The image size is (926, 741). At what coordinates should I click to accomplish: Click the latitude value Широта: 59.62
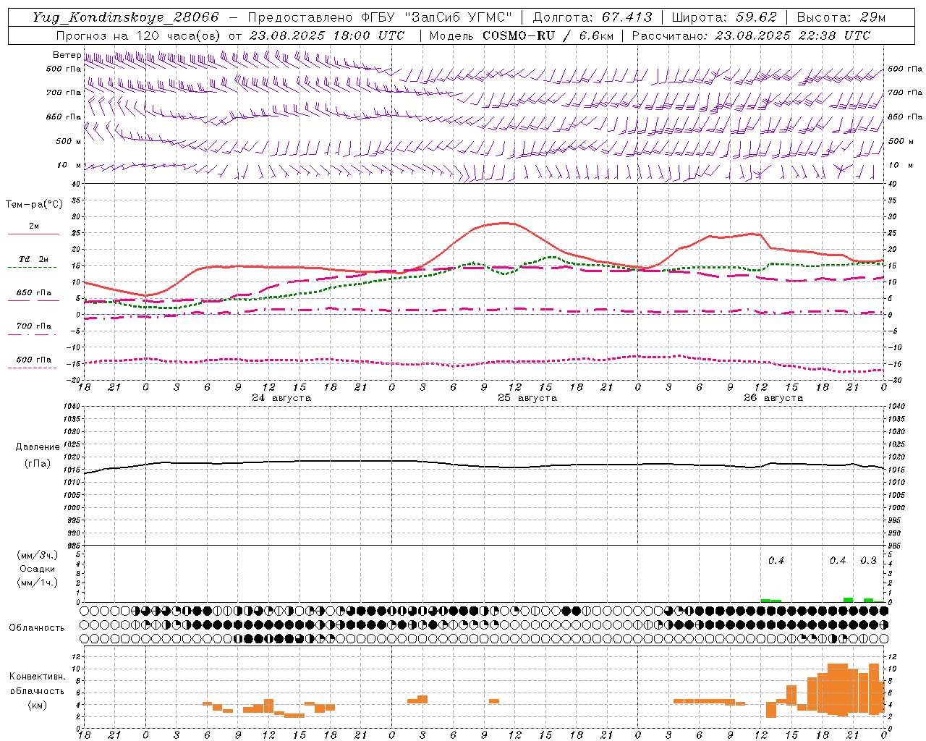(724, 17)
